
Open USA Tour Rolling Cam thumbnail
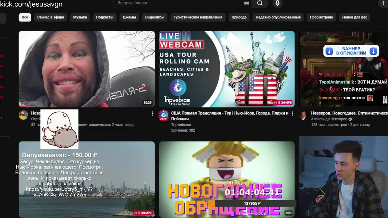(227, 69)
